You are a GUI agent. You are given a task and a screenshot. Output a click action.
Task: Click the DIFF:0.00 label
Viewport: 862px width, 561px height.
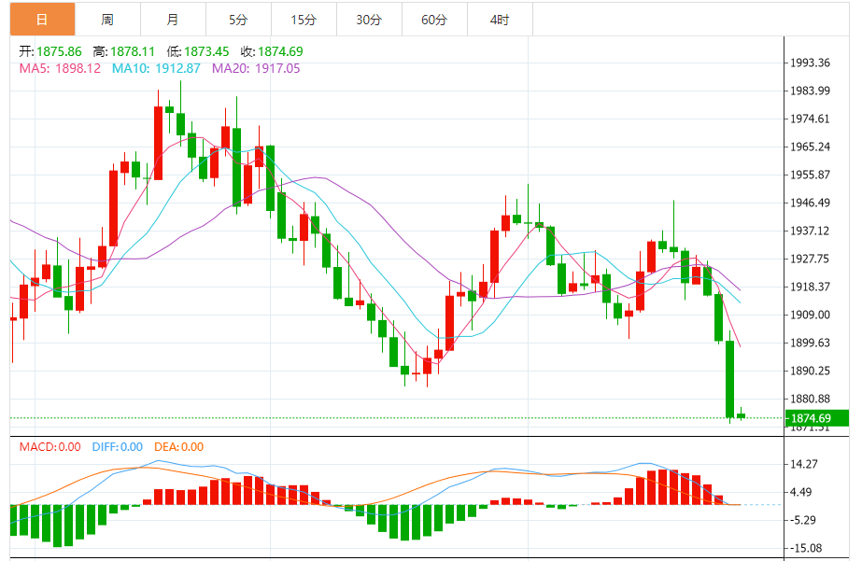pos(118,447)
